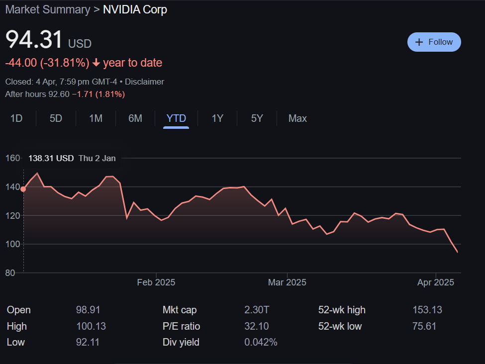Screen dimensions: 485x364
Task: Open the Disclaimer link
Action: pos(144,82)
